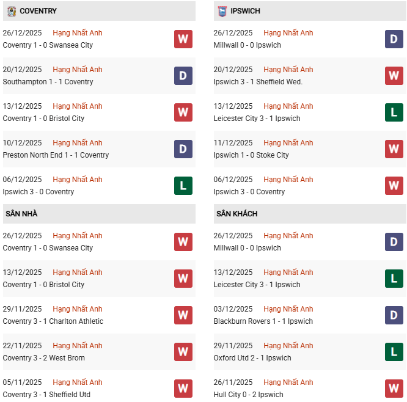Click D badge for Millwall 0-0 Ipswich, top Ipswich list
Image resolution: width=407 pixels, height=402 pixels.
point(394,39)
